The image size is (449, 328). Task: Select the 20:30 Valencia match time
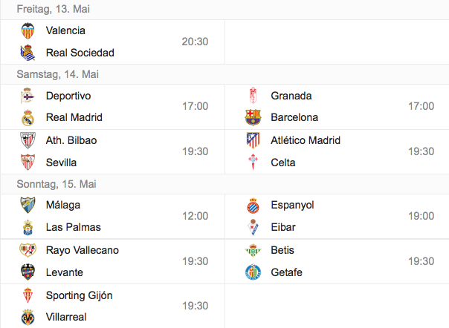click(195, 42)
